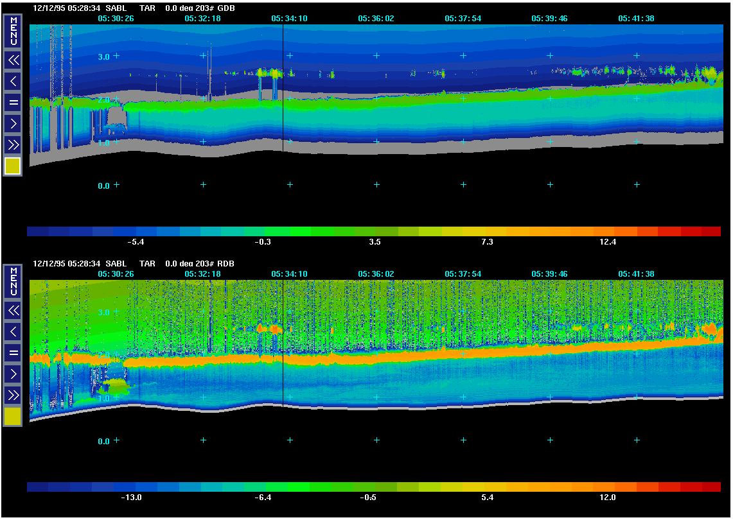Click the 3.0 altitude label in top panel

(103, 57)
